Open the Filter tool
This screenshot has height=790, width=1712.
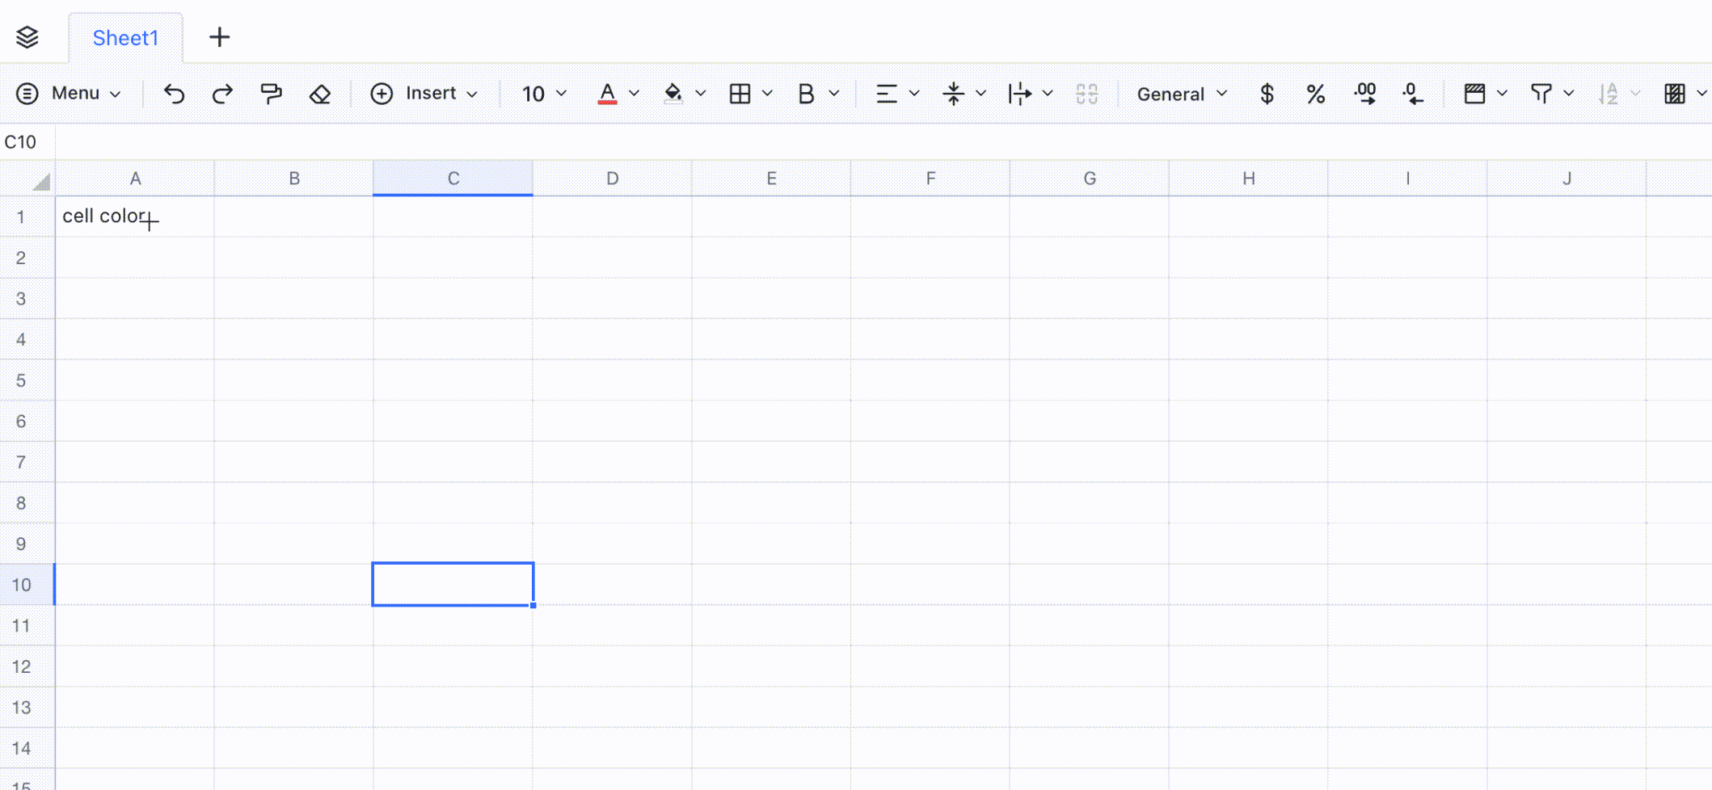click(x=1542, y=94)
